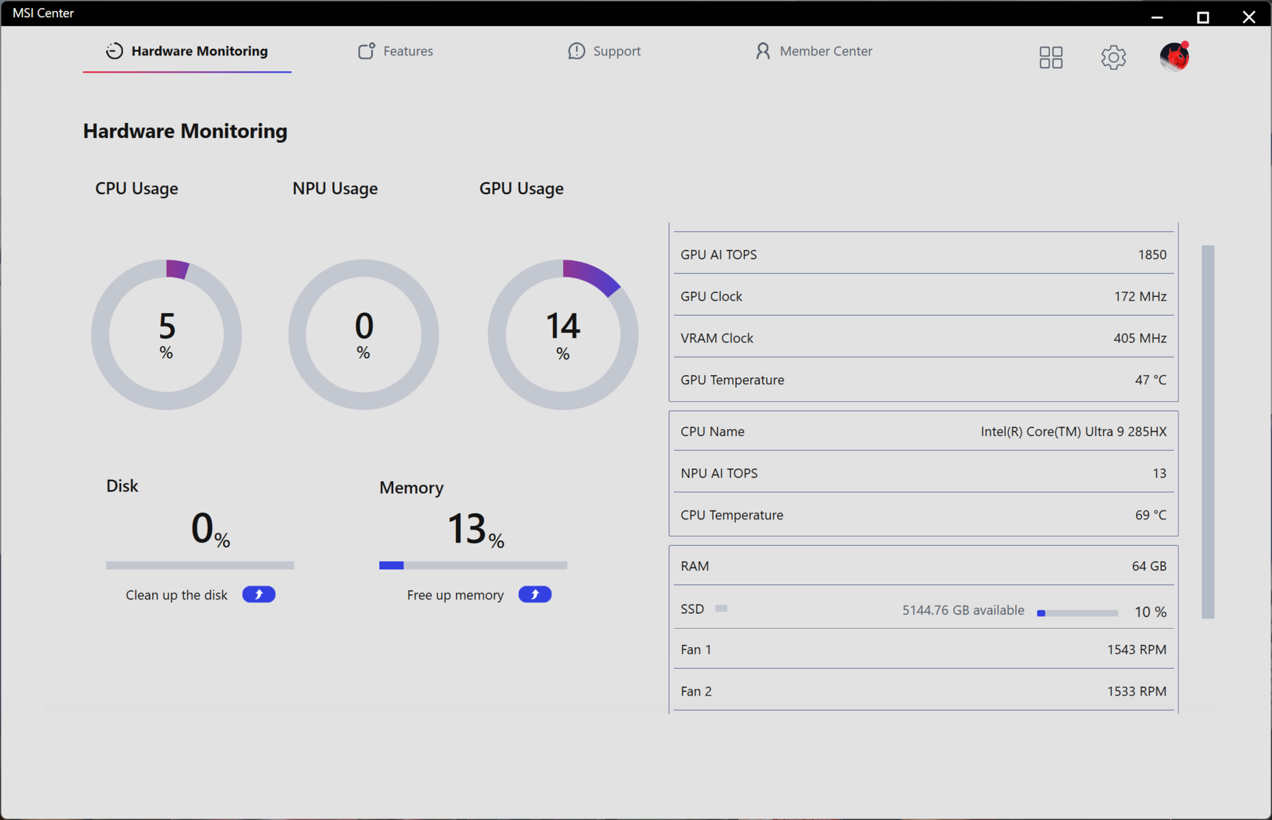Screen dimensions: 1272x820
Task: Click the hardware info list scrollbar
Action: point(1208,432)
